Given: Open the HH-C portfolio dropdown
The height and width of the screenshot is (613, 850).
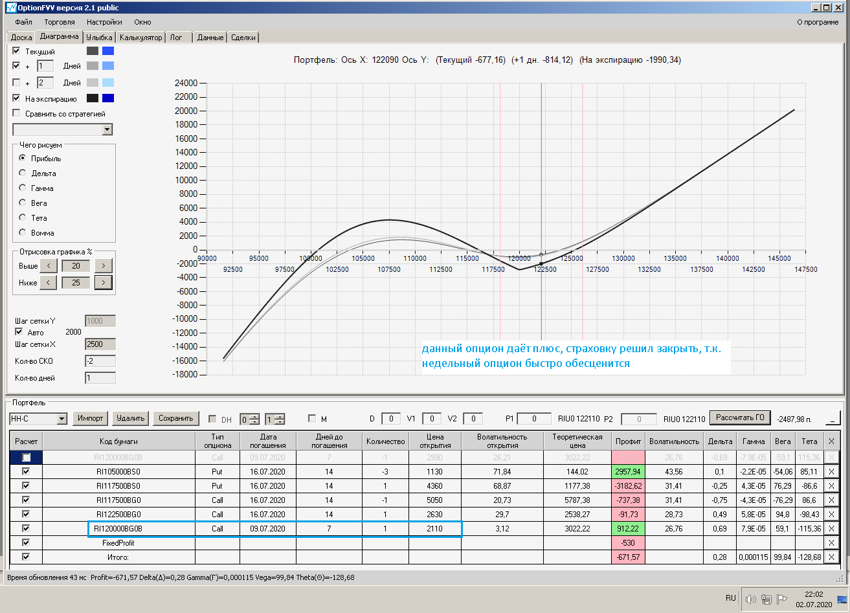Looking at the screenshot, I should pos(62,419).
